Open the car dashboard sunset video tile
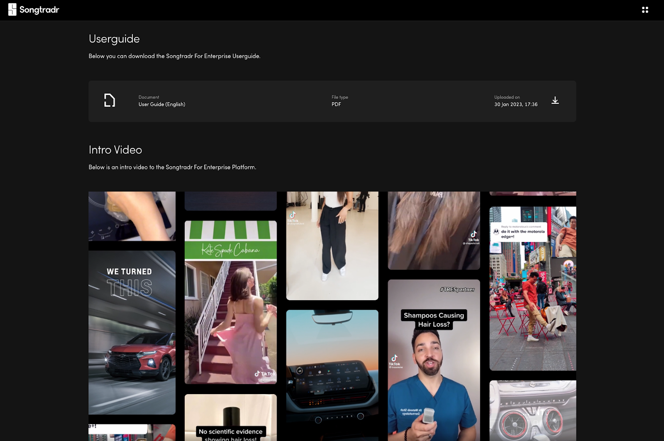Viewport: 664px width, 441px height. coord(332,375)
